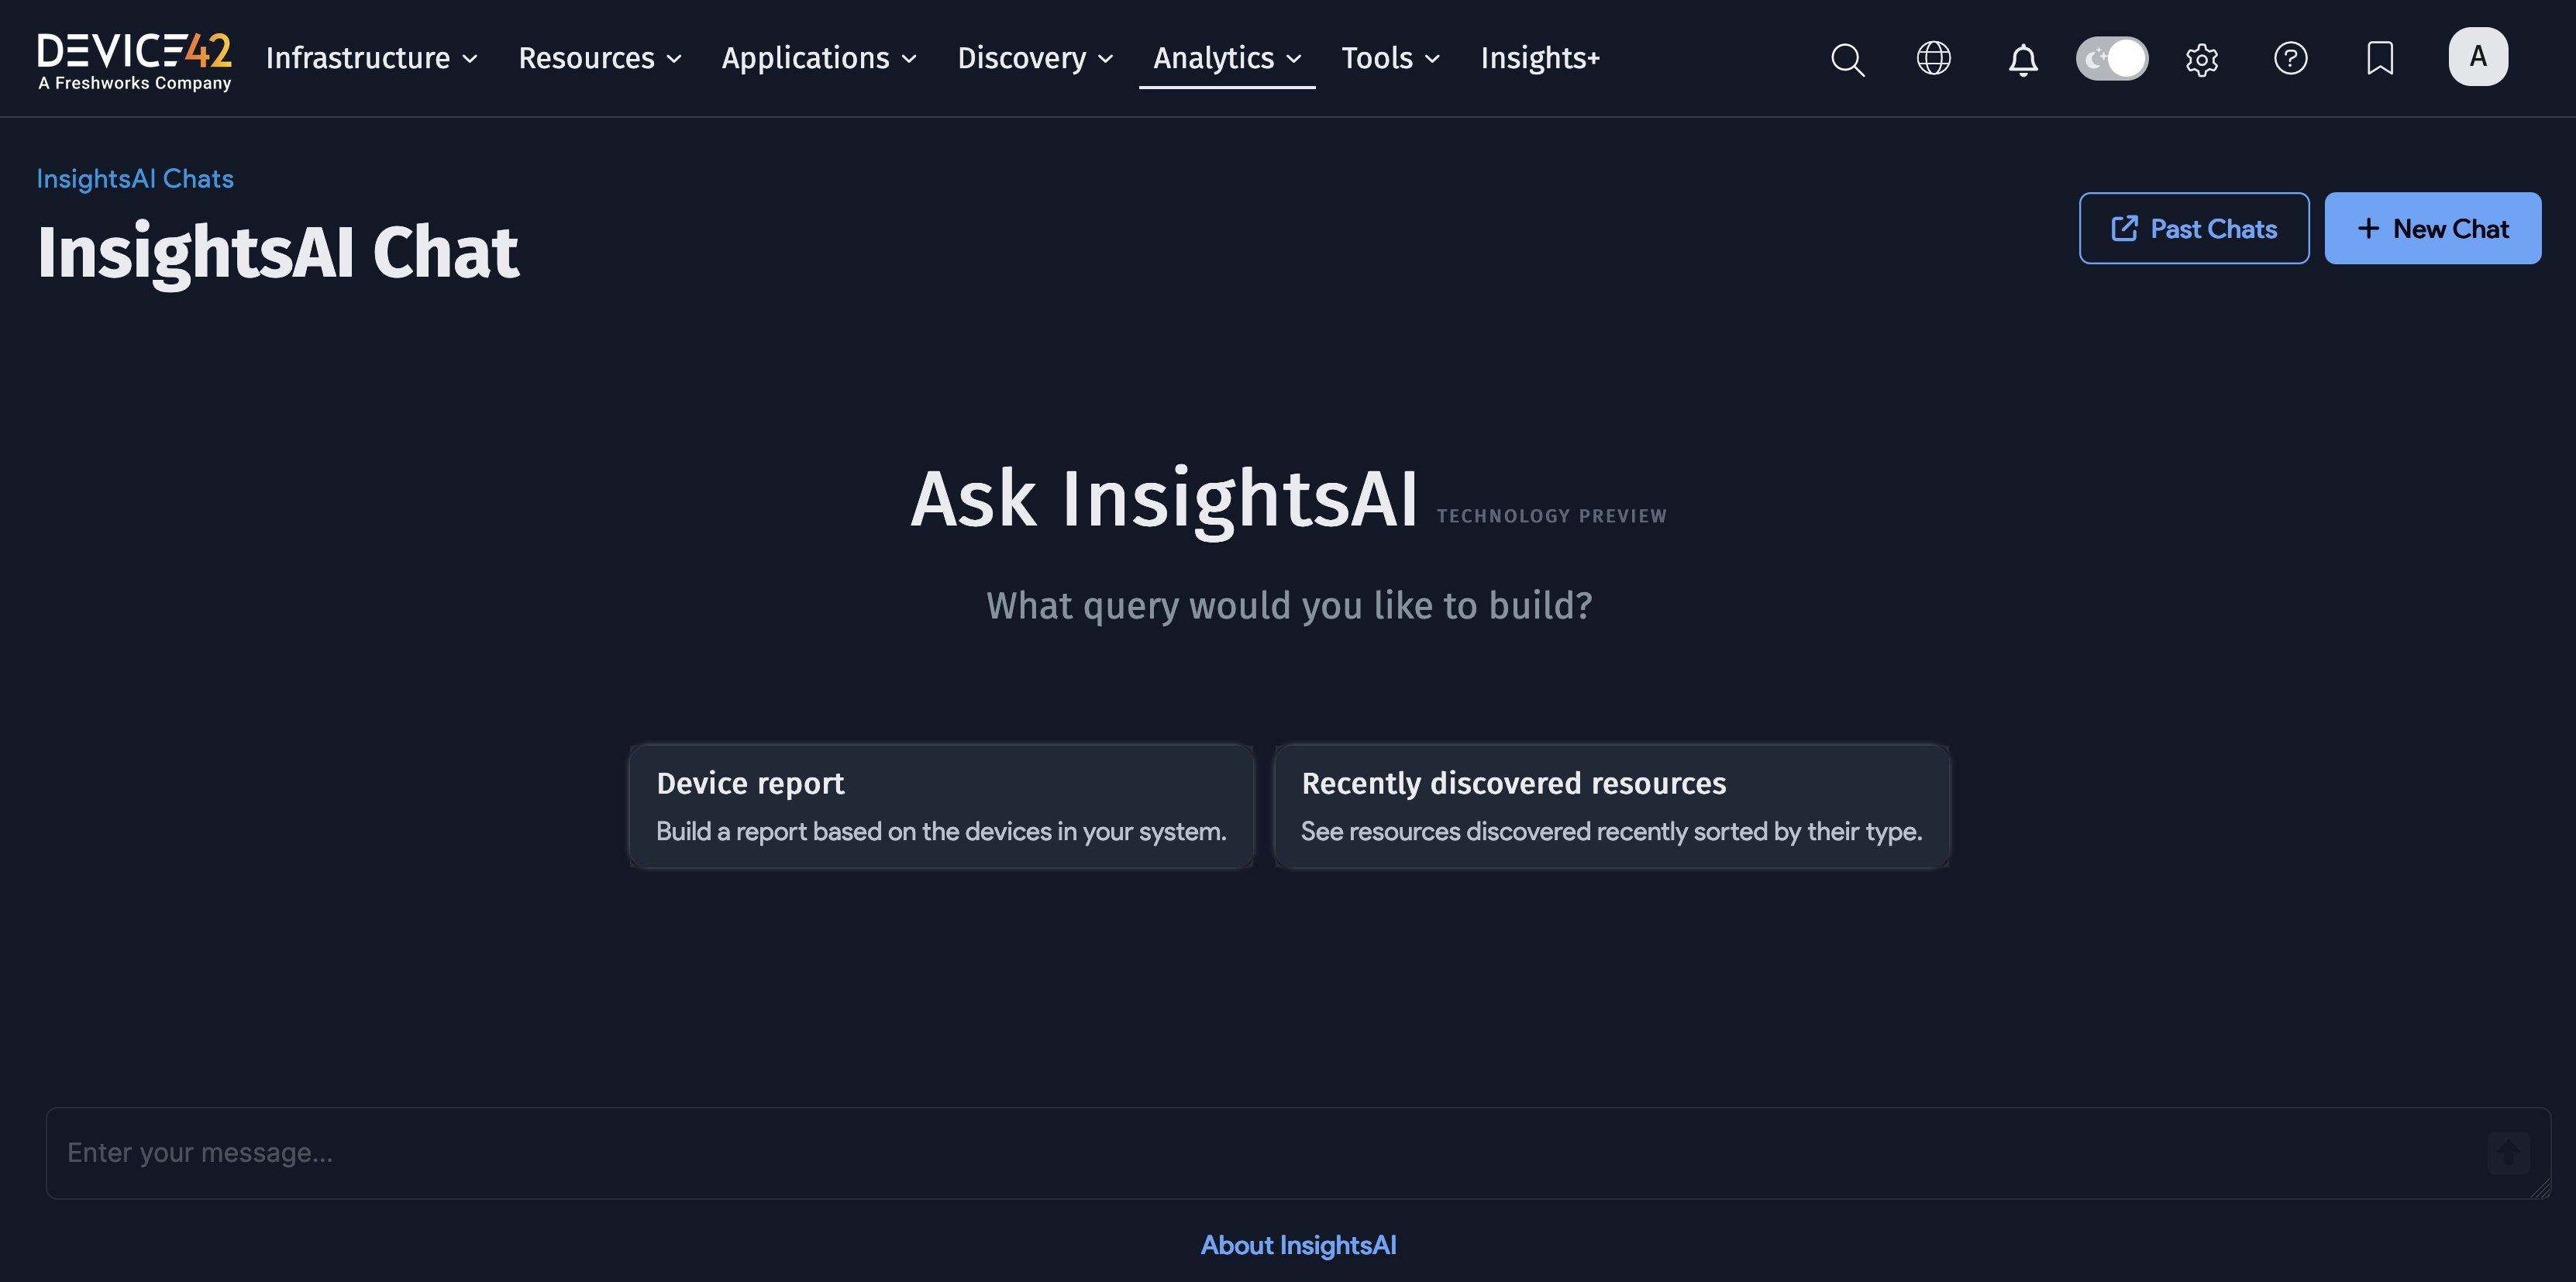Click the About InsightsAI link

point(1298,1245)
